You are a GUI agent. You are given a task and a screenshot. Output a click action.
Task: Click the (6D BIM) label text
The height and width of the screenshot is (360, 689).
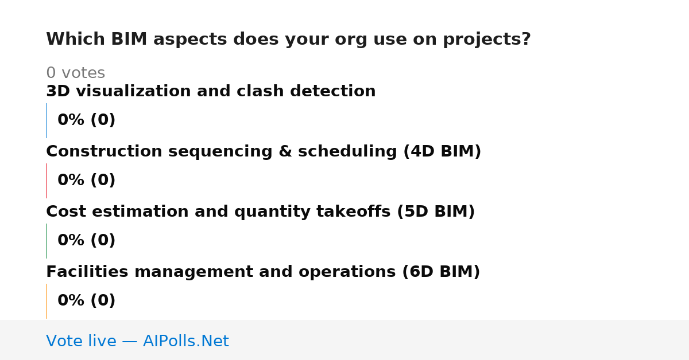(441, 272)
